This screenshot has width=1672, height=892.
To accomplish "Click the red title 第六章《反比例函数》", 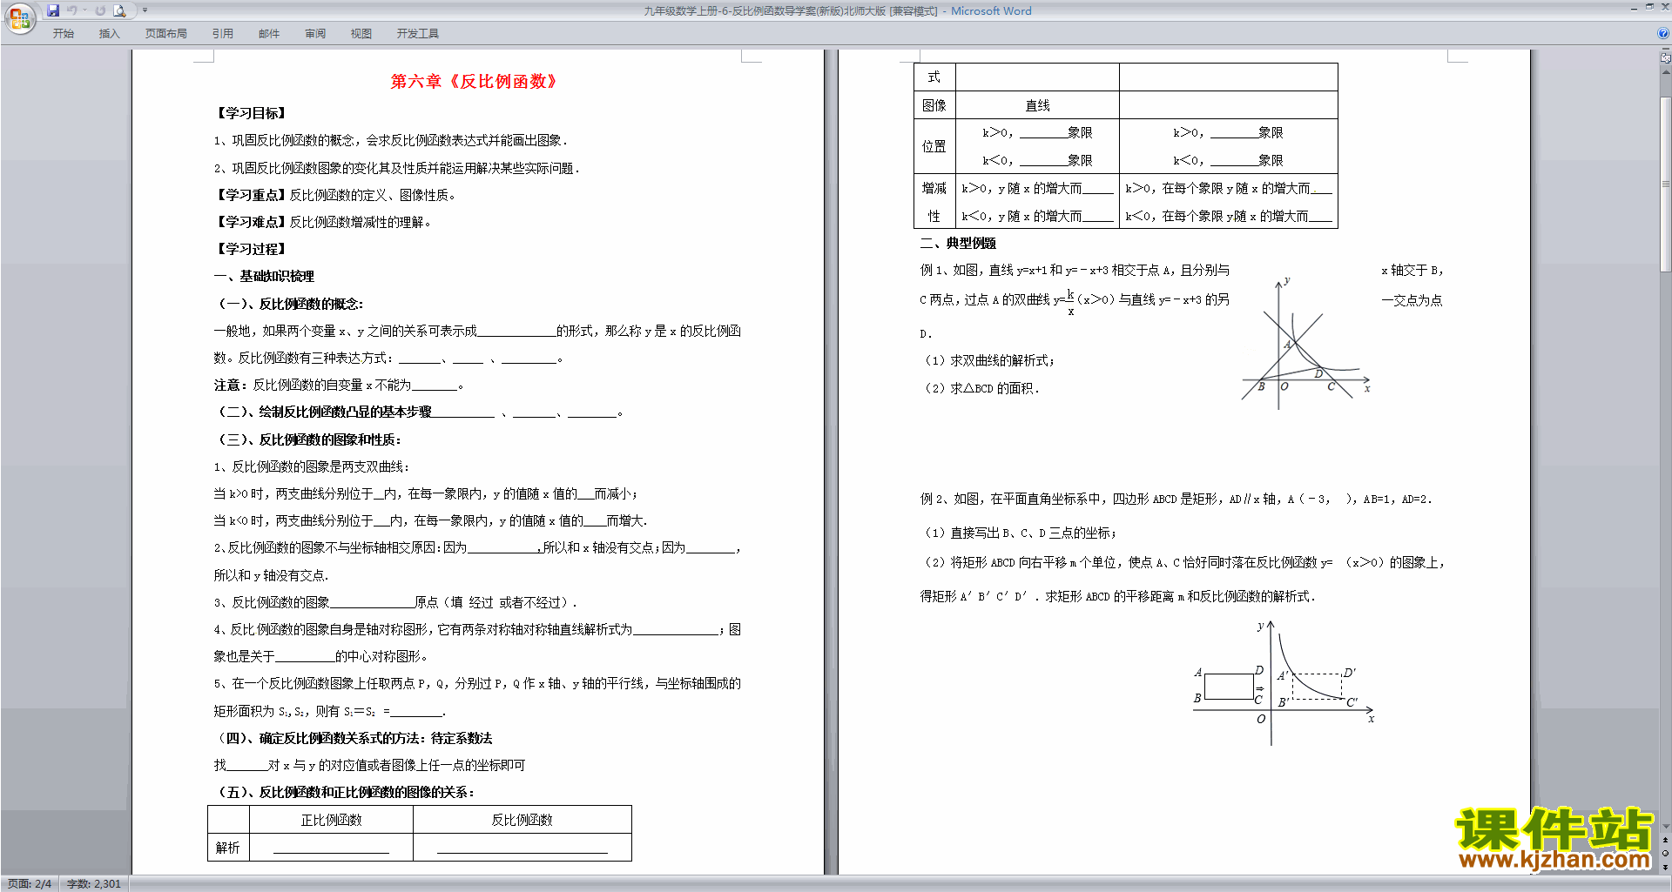I will click(x=474, y=81).
